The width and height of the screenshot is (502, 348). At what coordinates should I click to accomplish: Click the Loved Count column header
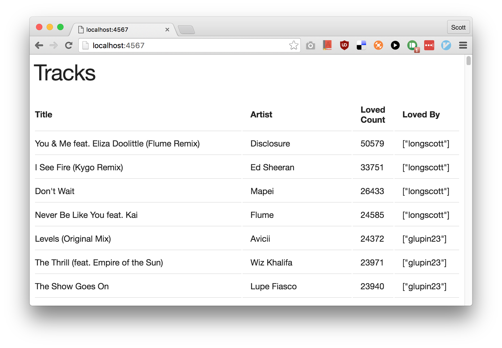[x=373, y=115]
